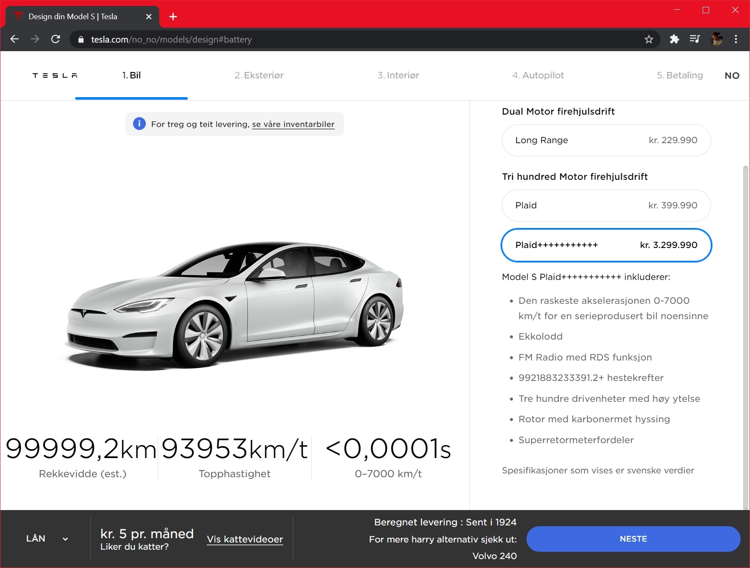Open the 'se våre inventarbiler' link
The image size is (750, 568).
click(x=293, y=124)
